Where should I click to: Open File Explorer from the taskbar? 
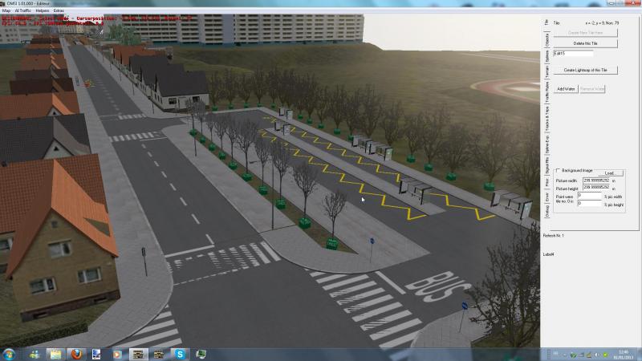tap(55, 354)
